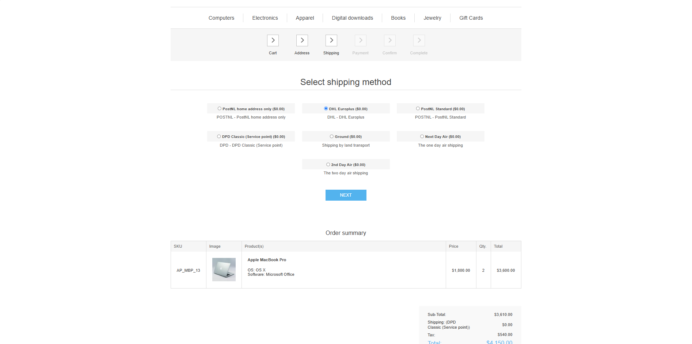692x344 pixels.
Task: Click the Complete step arrow icon
Action: pyautogui.click(x=419, y=40)
